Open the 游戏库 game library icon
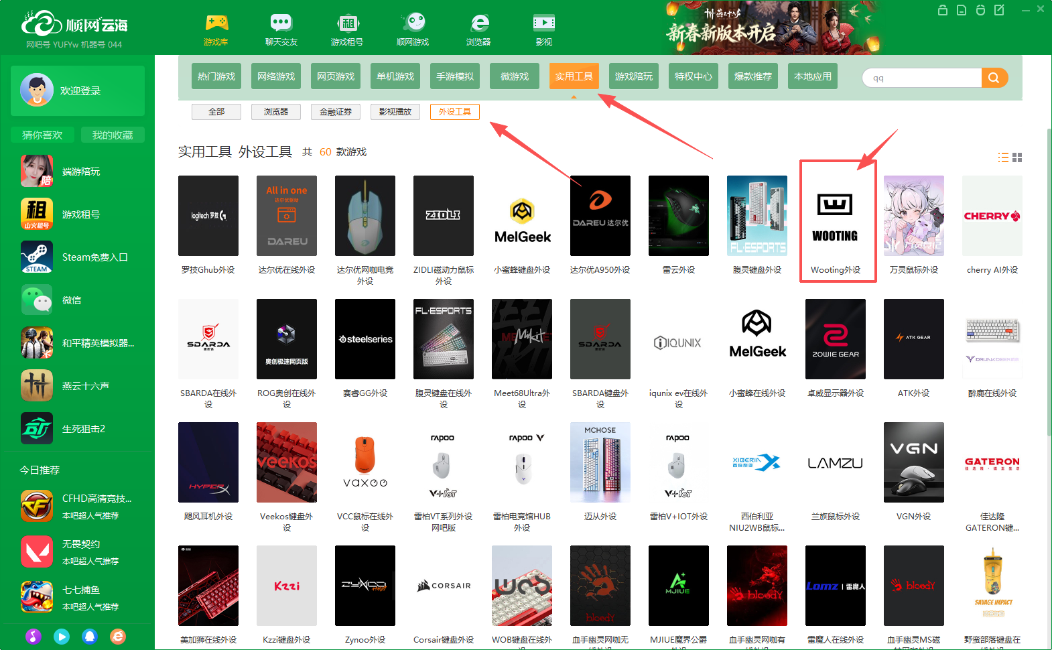 pyautogui.click(x=216, y=29)
